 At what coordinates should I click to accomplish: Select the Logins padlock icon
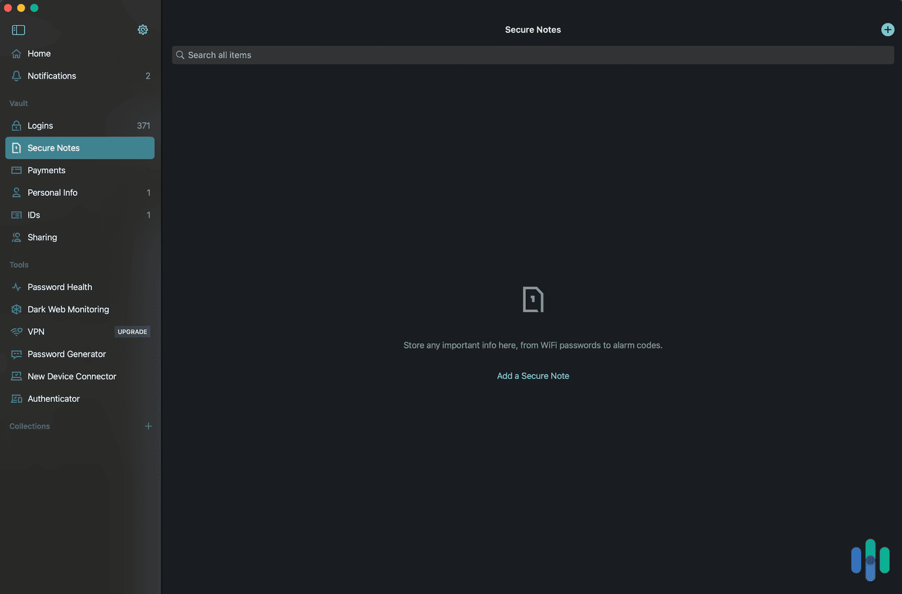(16, 125)
